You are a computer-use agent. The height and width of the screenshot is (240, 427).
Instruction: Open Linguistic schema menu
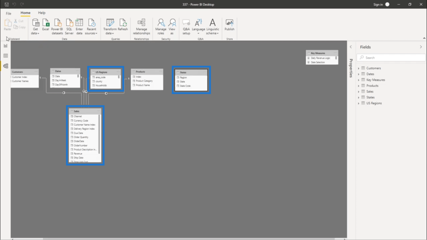[x=212, y=27]
